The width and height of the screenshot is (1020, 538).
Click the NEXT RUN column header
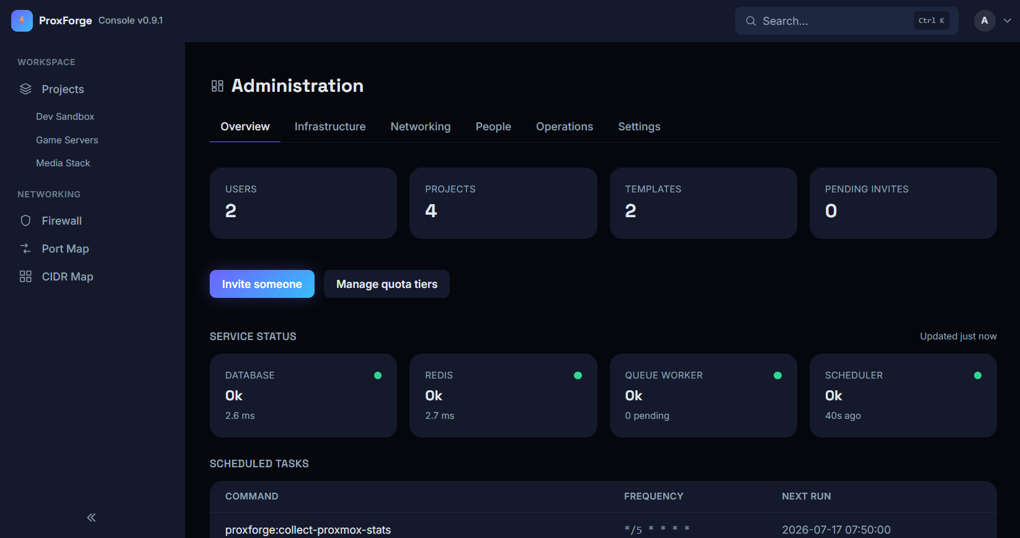806,496
